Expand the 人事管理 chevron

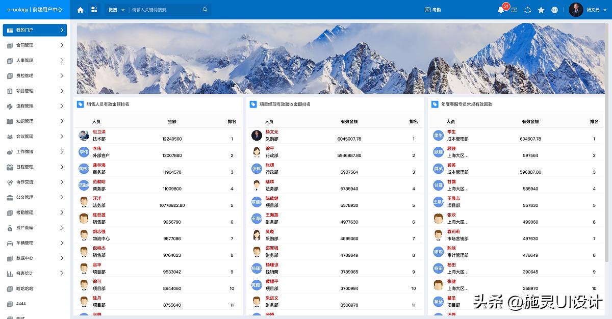tap(62, 61)
